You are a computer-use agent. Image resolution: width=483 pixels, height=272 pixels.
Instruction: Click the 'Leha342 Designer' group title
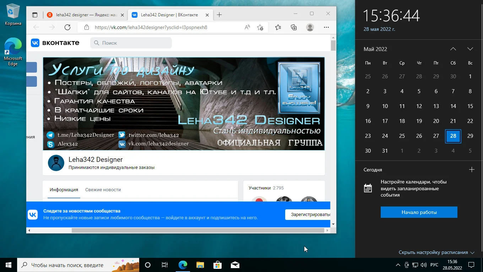(96, 160)
